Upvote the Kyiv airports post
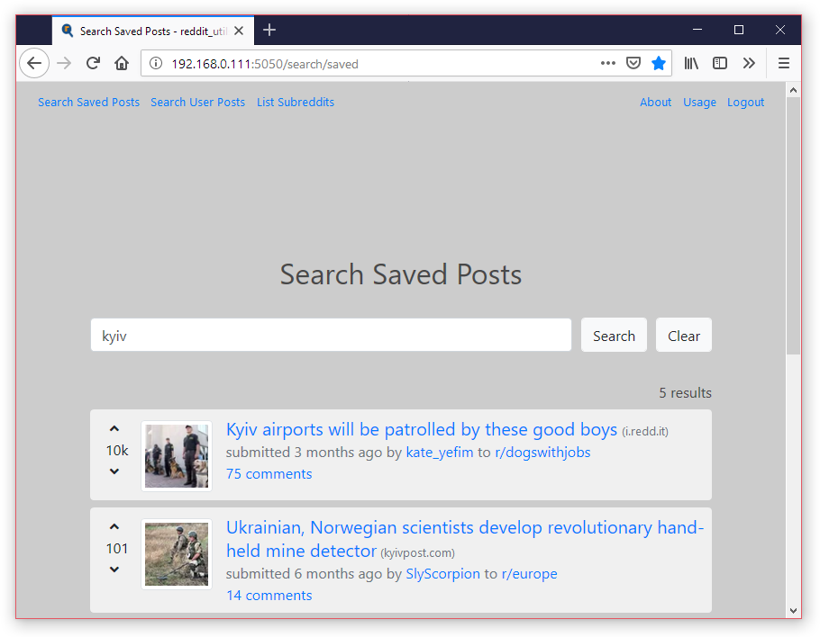This screenshot has height=637, width=820. pyautogui.click(x=114, y=428)
